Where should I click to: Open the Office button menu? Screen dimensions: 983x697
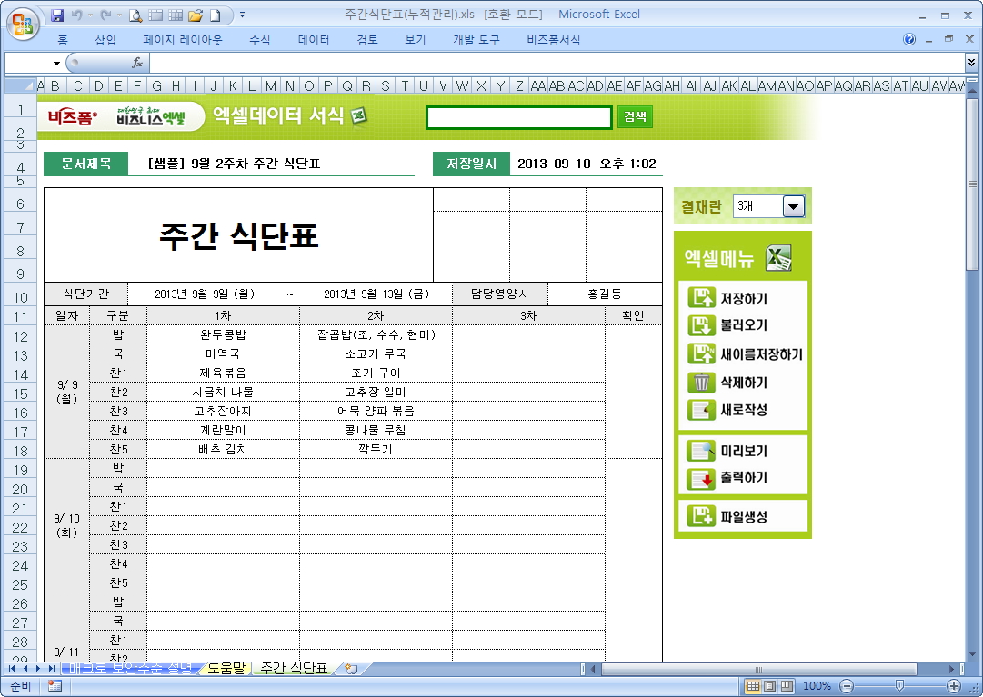23,24
